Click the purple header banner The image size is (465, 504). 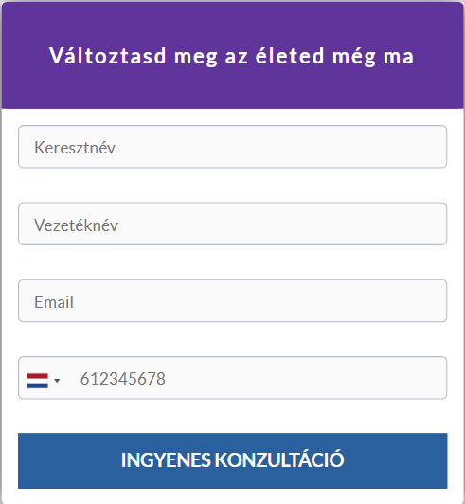pos(232,55)
